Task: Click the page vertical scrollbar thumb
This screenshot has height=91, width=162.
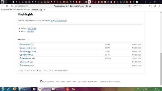Action: coord(161,69)
